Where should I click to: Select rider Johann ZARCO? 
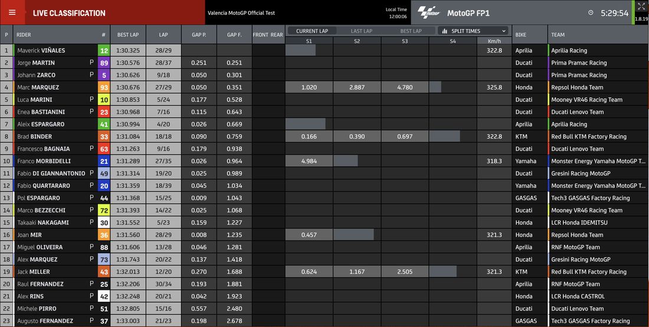pyautogui.click(x=36, y=75)
